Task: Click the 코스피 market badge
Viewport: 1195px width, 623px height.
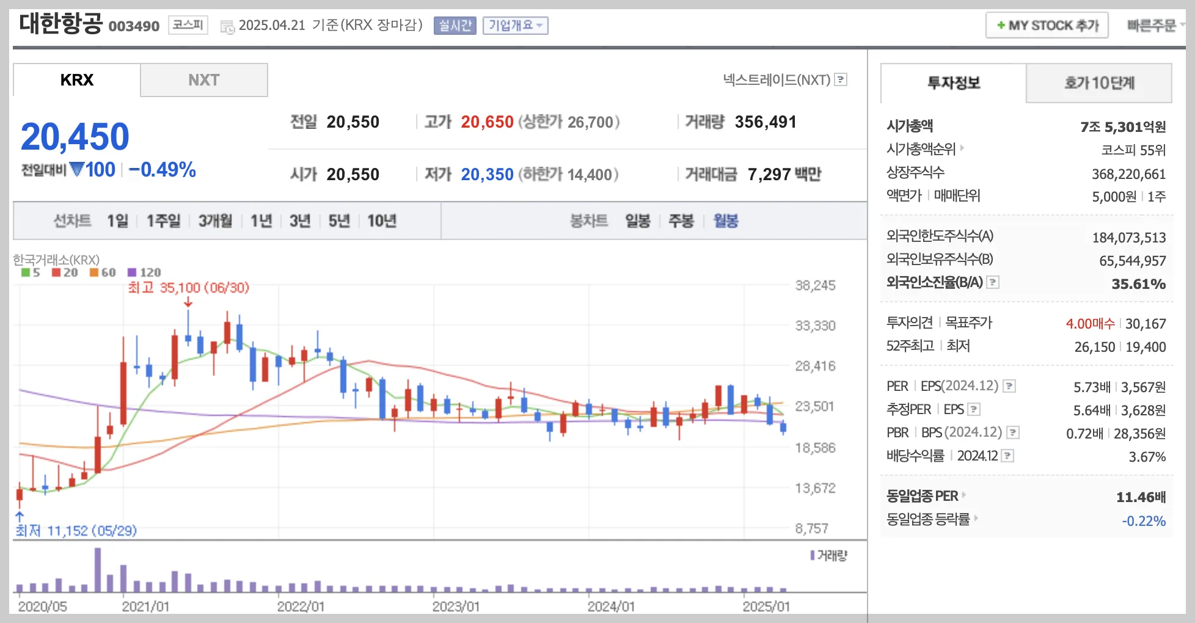Action: pyautogui.click(x=188, y=24)
